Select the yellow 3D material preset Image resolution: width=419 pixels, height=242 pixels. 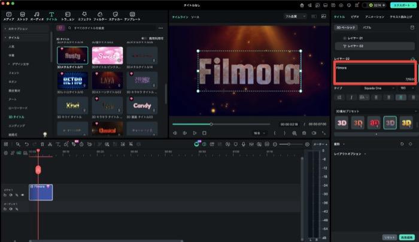click(x=406, y=123)
